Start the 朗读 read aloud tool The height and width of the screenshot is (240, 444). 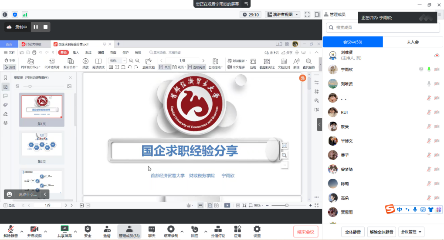(x=296, y=63)
